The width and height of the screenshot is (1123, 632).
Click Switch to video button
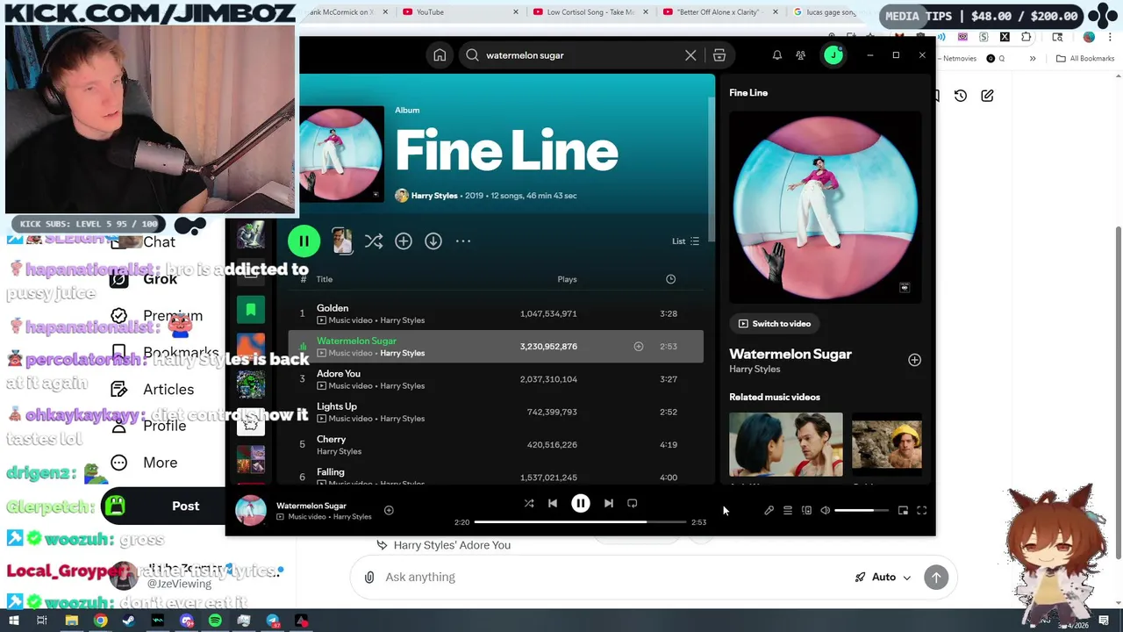click(x=774, y=324)
